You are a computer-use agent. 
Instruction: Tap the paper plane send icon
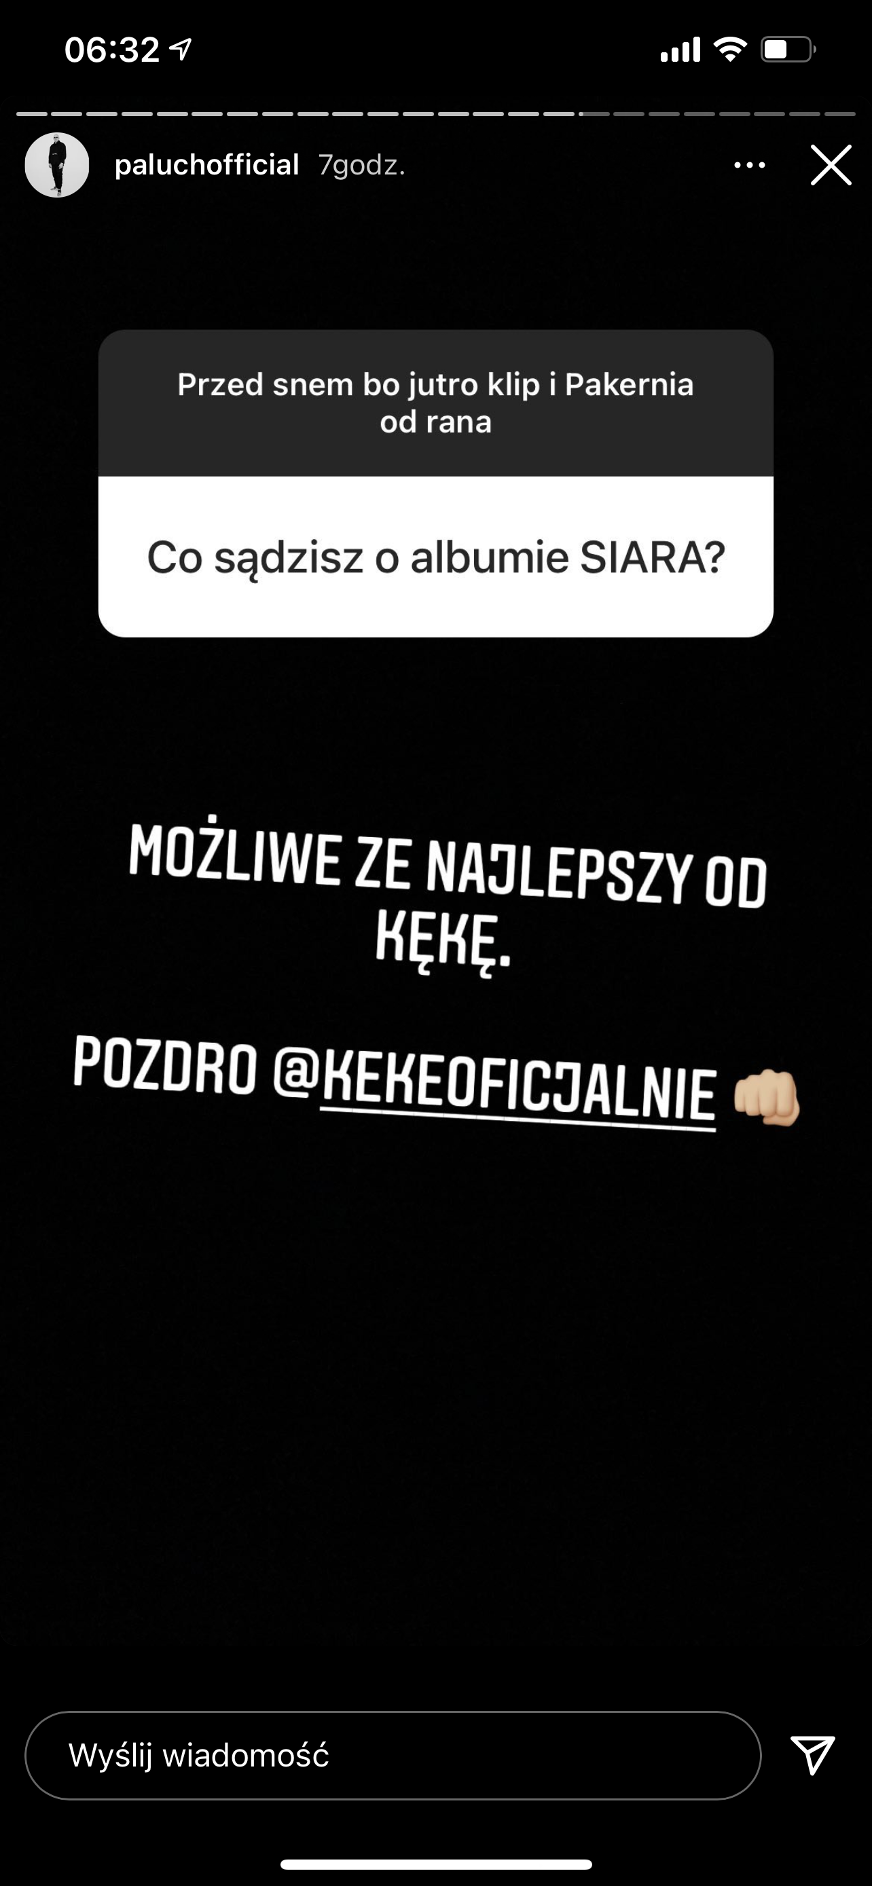tap(813, 1754)
